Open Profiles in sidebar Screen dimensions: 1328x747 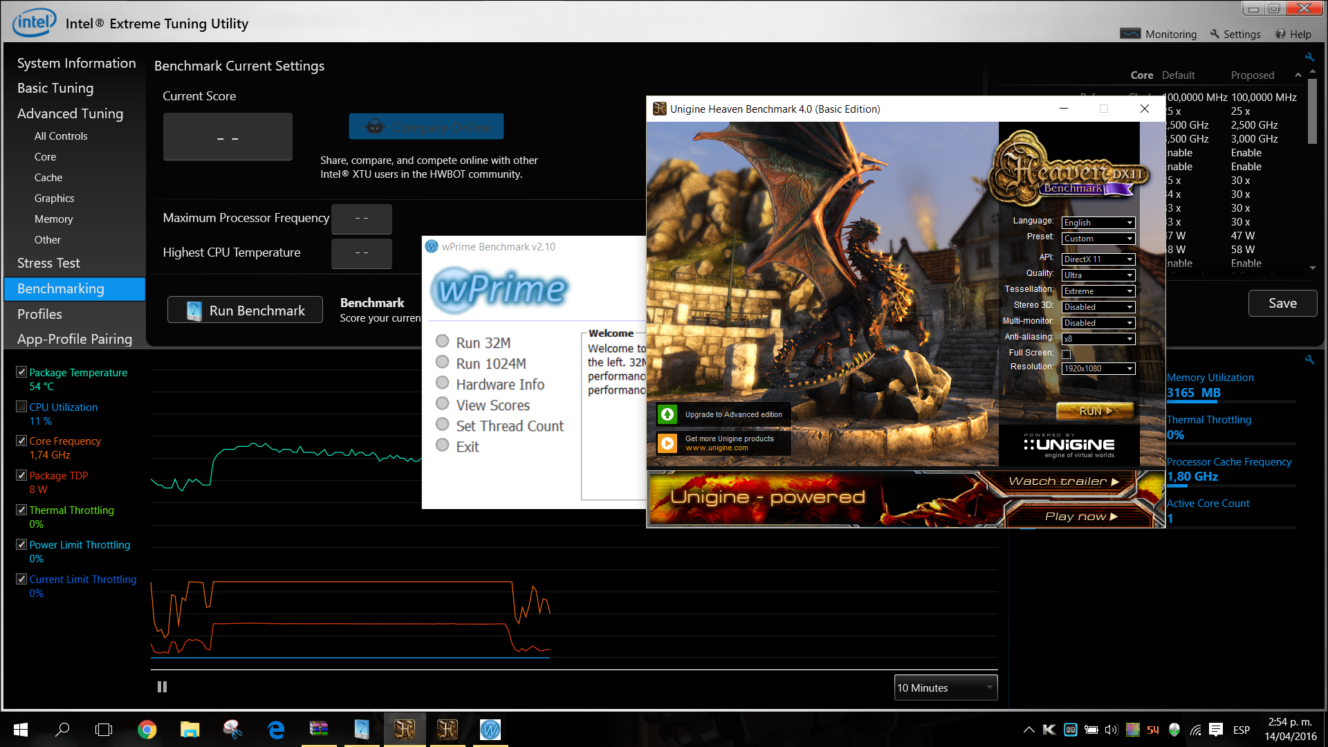click(39, 314)
